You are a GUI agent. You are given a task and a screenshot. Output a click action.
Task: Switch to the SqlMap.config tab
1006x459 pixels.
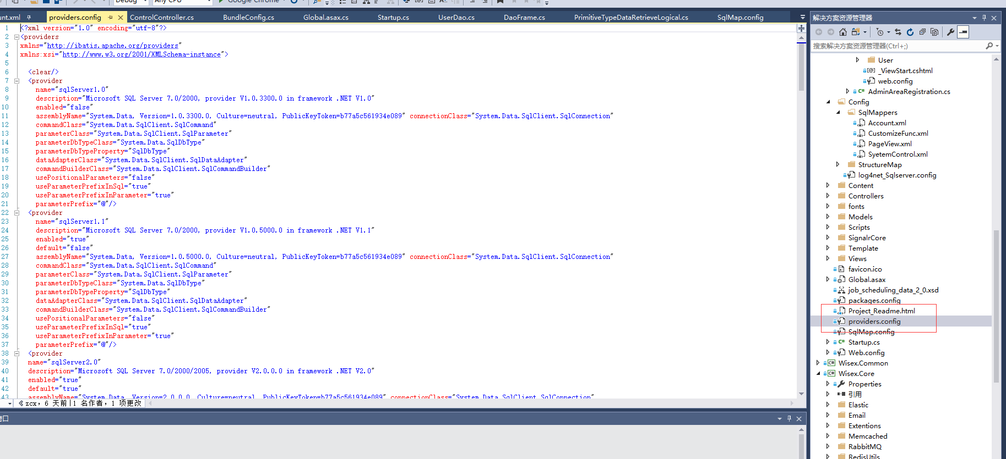(740, 17)
